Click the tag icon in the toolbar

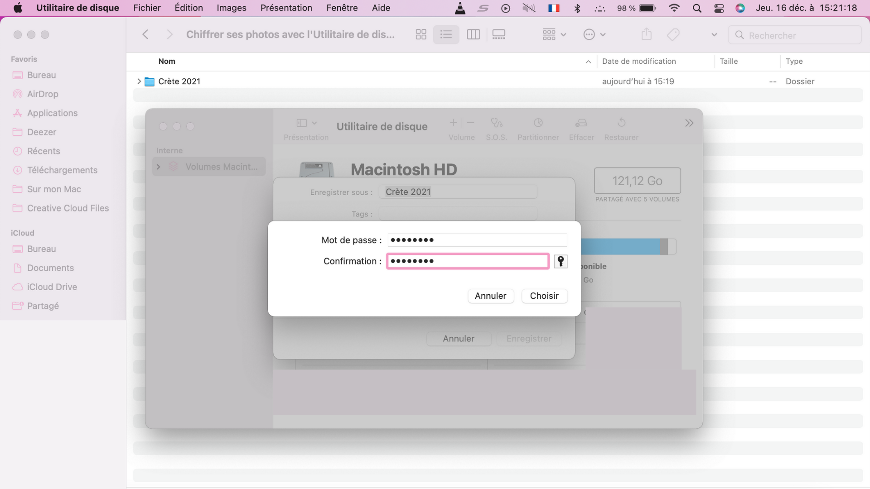tap(673, 34)
